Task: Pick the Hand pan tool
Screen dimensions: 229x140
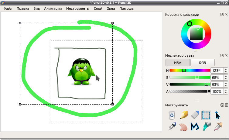Action: point(183,126)
